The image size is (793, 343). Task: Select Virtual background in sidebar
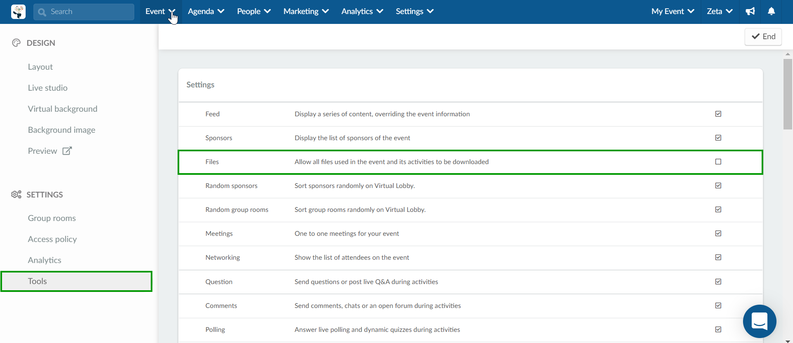63,109
